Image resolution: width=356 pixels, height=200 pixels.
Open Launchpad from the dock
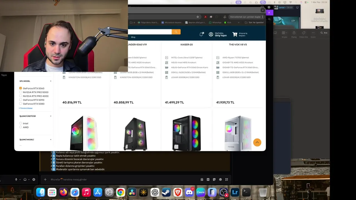point(52,192)
